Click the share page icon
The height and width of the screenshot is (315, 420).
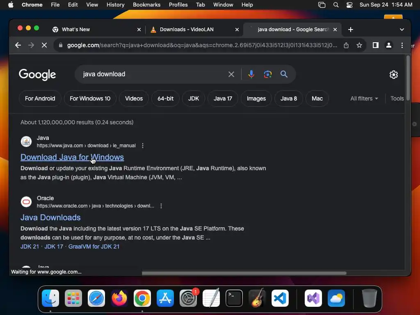coord(346,45)
